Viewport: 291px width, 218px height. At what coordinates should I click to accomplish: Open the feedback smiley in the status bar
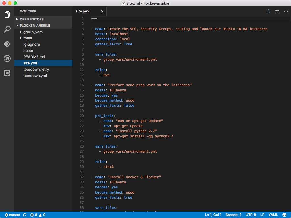[x=284, y=215]
